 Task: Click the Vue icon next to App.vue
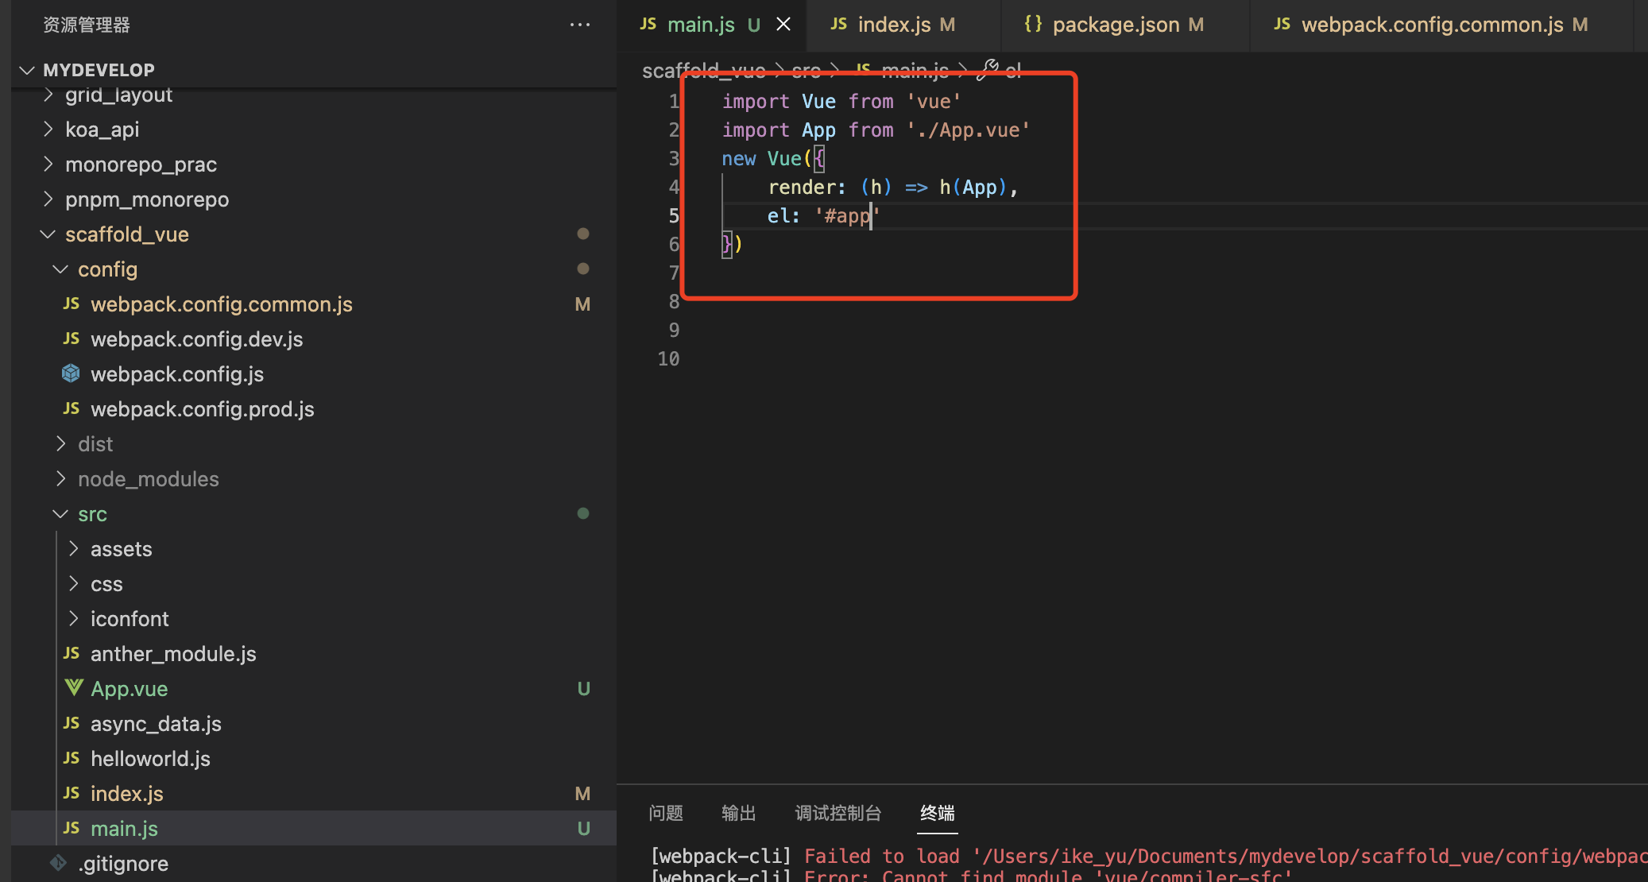point(73,688)
